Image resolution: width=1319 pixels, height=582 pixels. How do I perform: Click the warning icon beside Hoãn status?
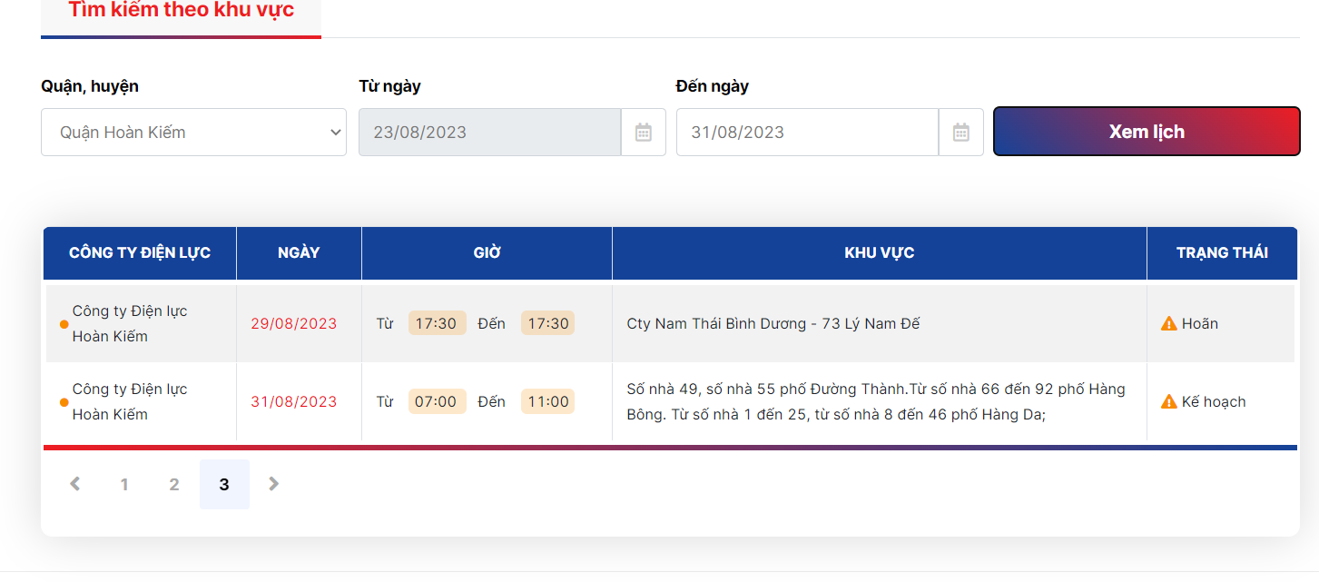pyautogui.click(x=1169, y=323)
